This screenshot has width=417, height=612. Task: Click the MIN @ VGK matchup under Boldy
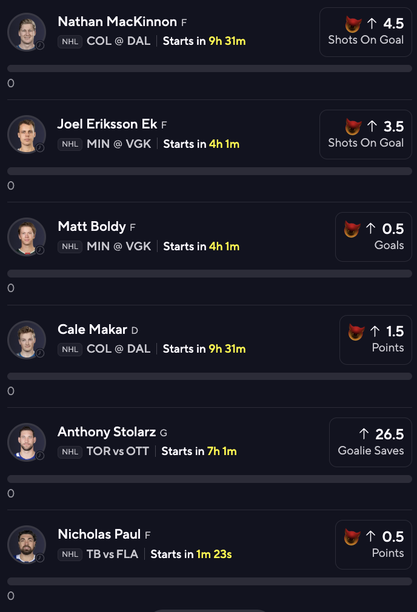119,246
